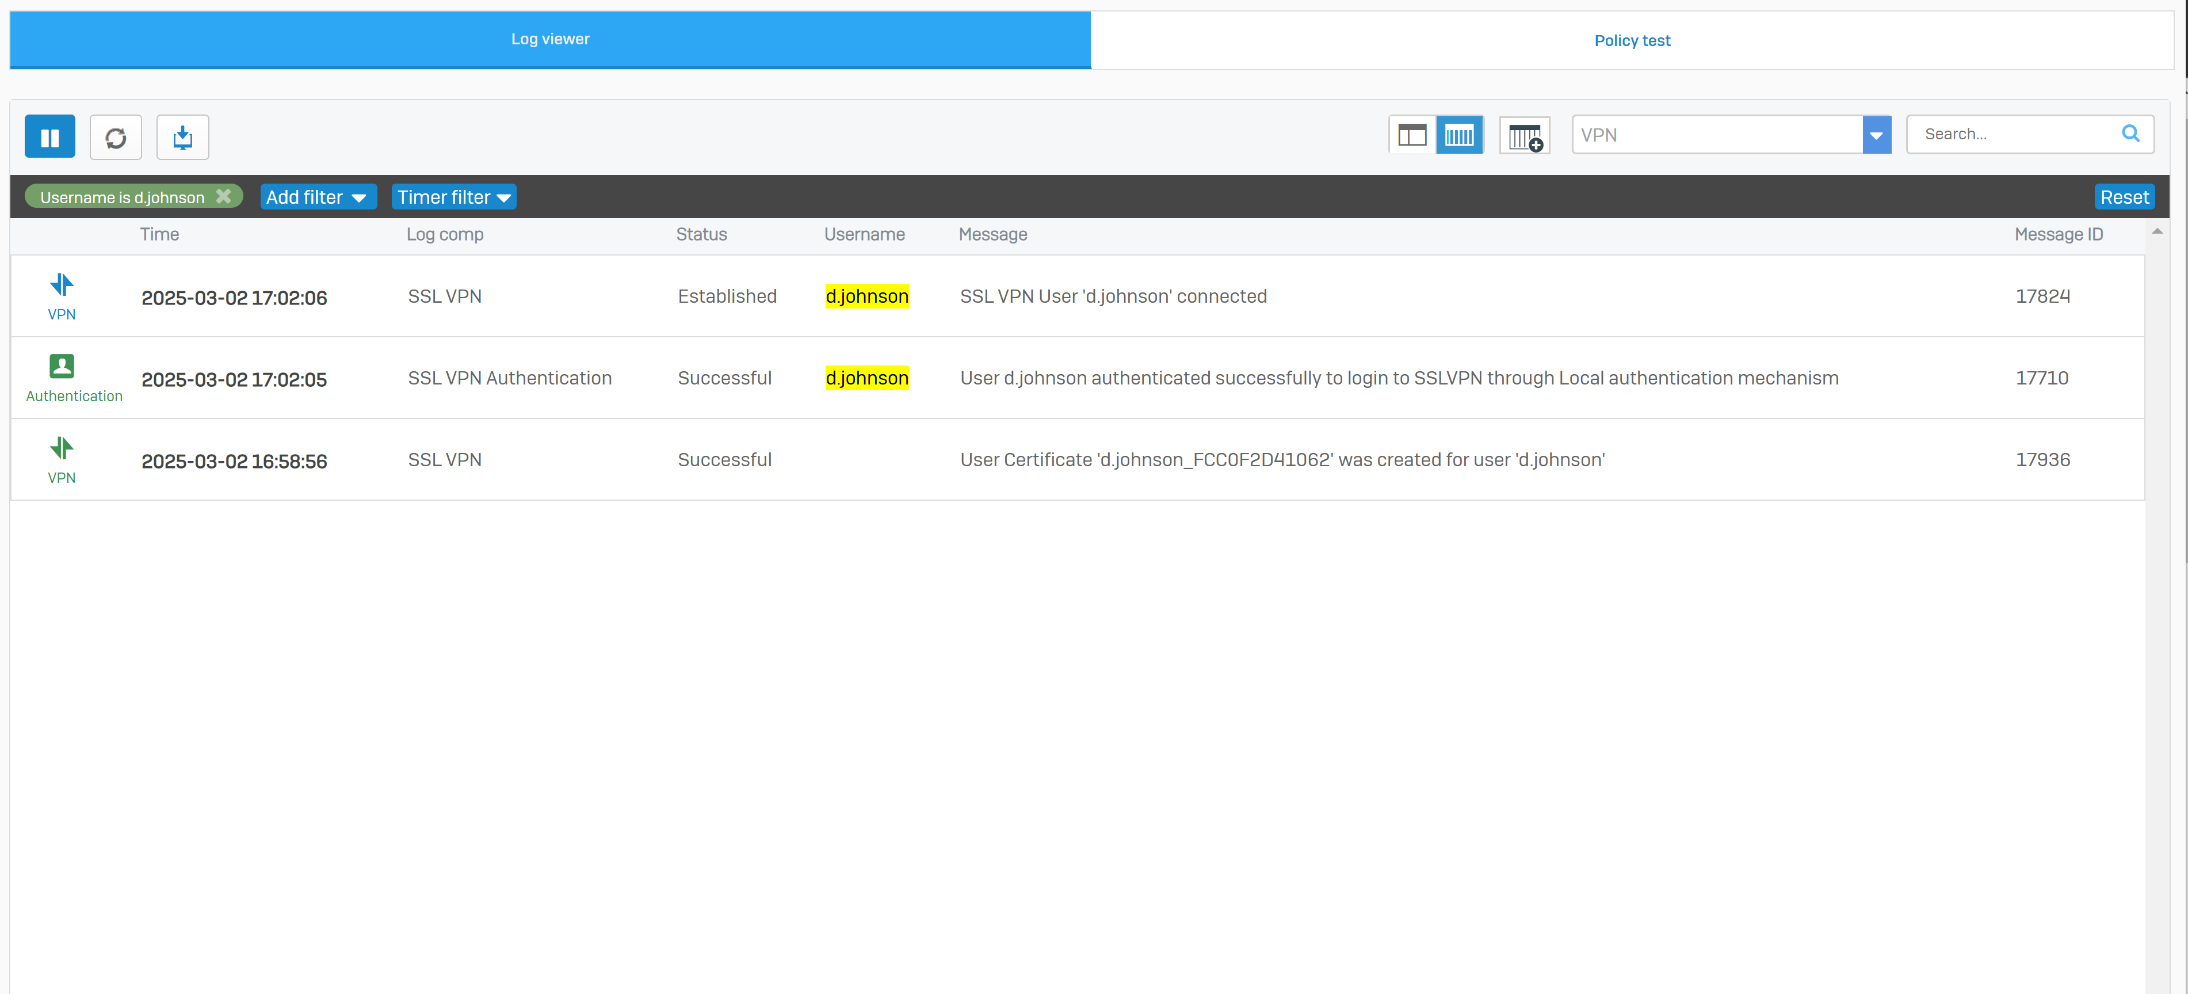The image size is (2188, 994).
Task: Click the Message column header
Action: click(x=993, y=234)
